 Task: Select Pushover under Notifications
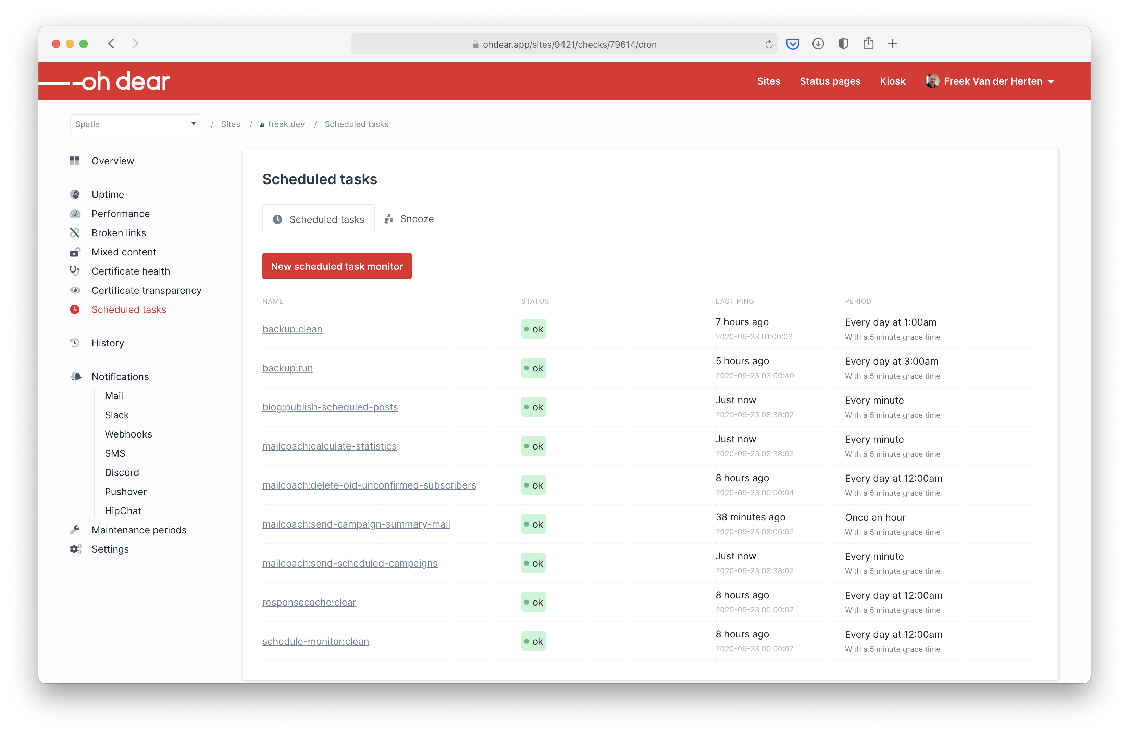coord(126,492)
